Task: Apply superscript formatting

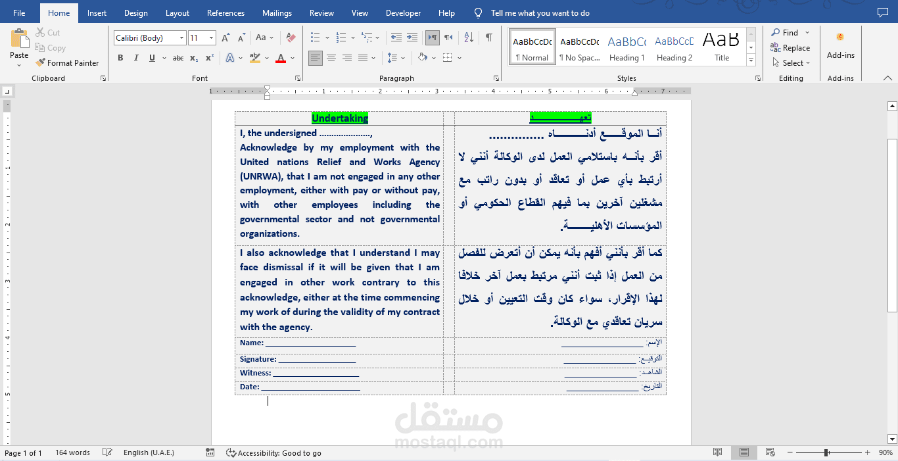Action: [x=209, y=58]
